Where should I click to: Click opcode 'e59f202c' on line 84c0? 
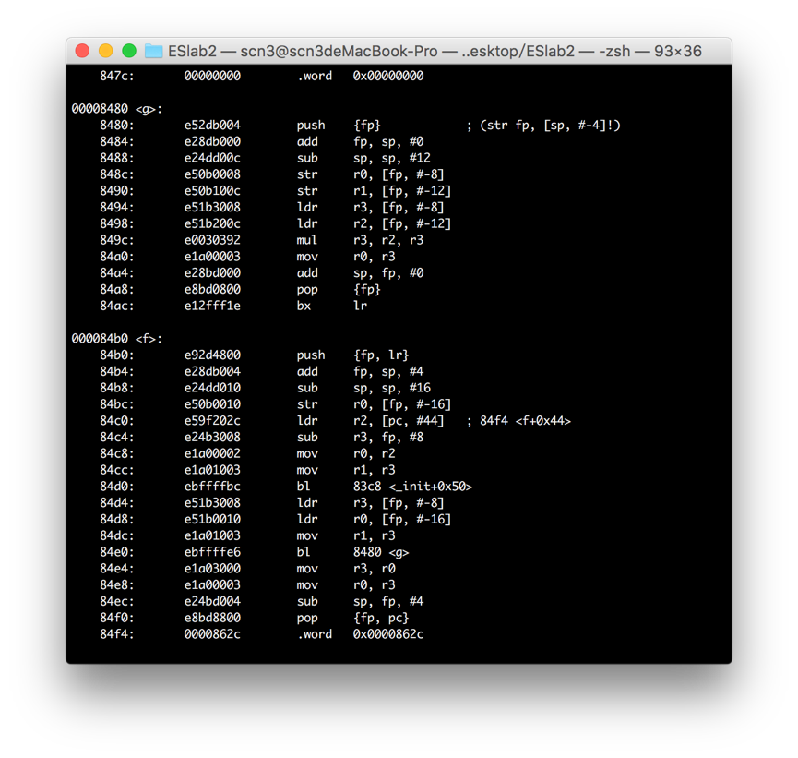pyautogui.click(x=212, y=421)
